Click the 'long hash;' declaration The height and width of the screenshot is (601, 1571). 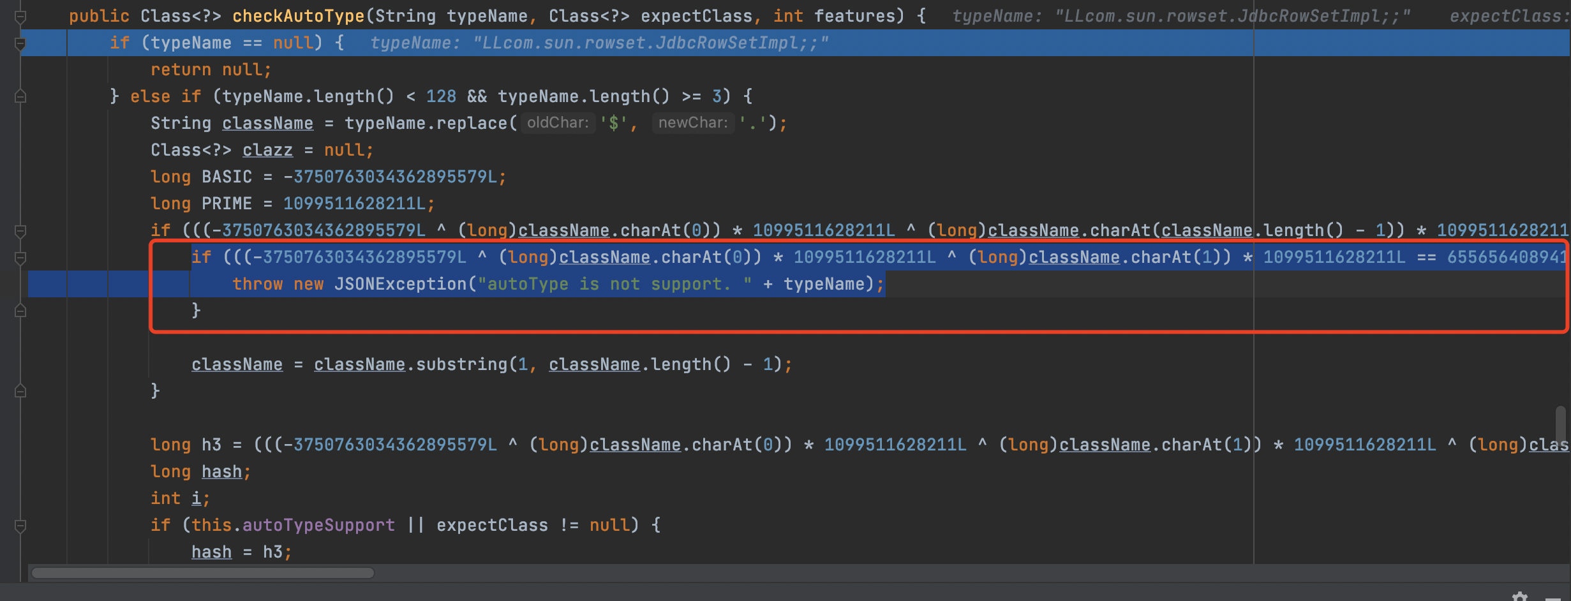click(201, 471)
